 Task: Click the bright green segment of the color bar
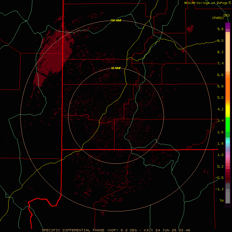tap(228, 124)
